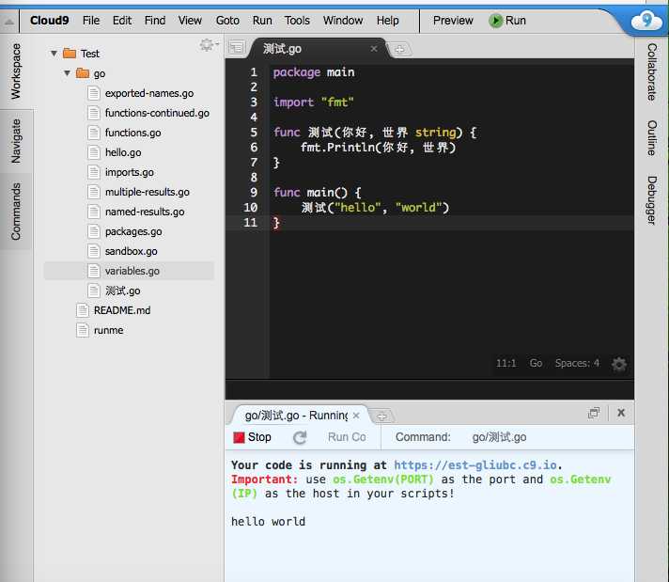
Task: Open functions-continued.go in file tree
Action: 157,113
